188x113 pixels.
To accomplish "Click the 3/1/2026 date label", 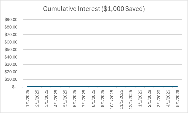I will (x=159, y=98).
